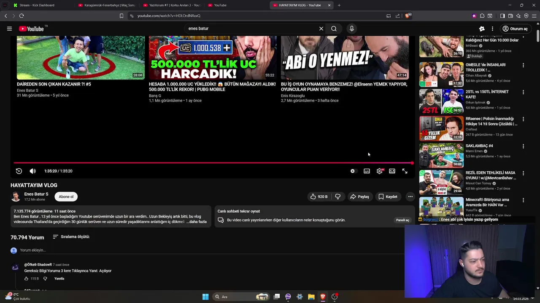The image size is (540, 303).
Task: Like the video with 920 B thumbs up
Action: [x=319, y=197]
